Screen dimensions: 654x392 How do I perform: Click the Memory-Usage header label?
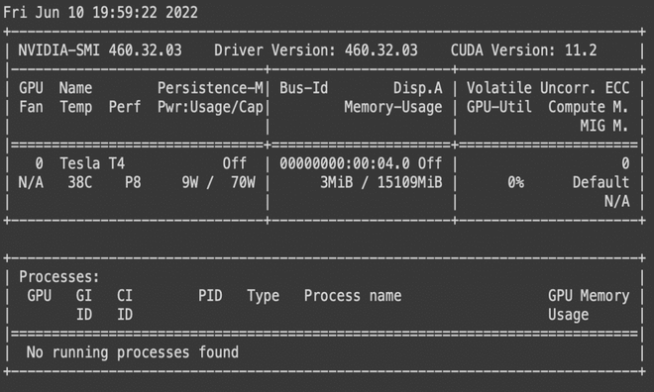click(x=393, y=107)
